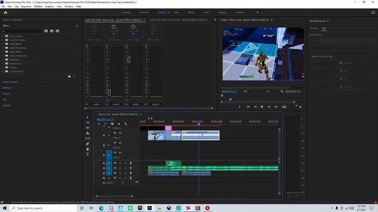Click the Effects panel search field
The image size is (378, 212).
coord(22,31)
